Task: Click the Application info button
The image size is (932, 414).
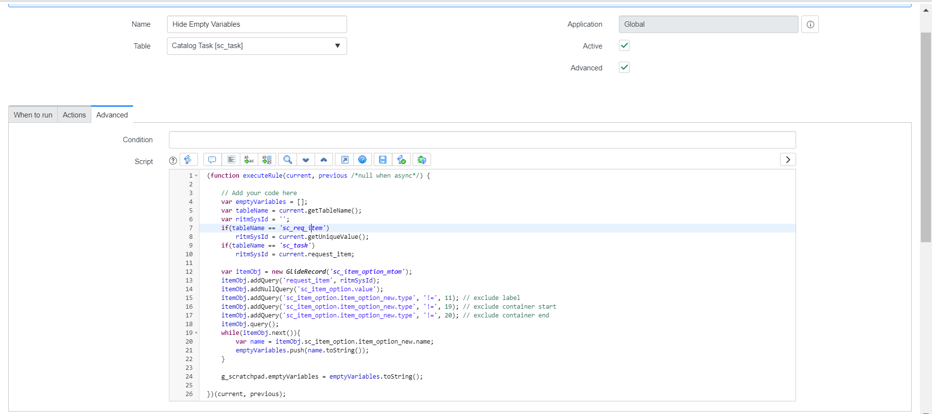Action: tap(810, 24)
